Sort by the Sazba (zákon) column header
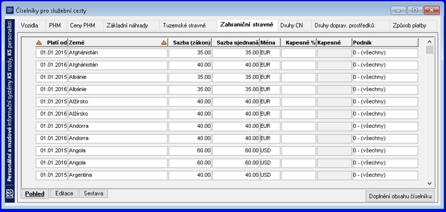446x212 pixels. tap(190, 43)
